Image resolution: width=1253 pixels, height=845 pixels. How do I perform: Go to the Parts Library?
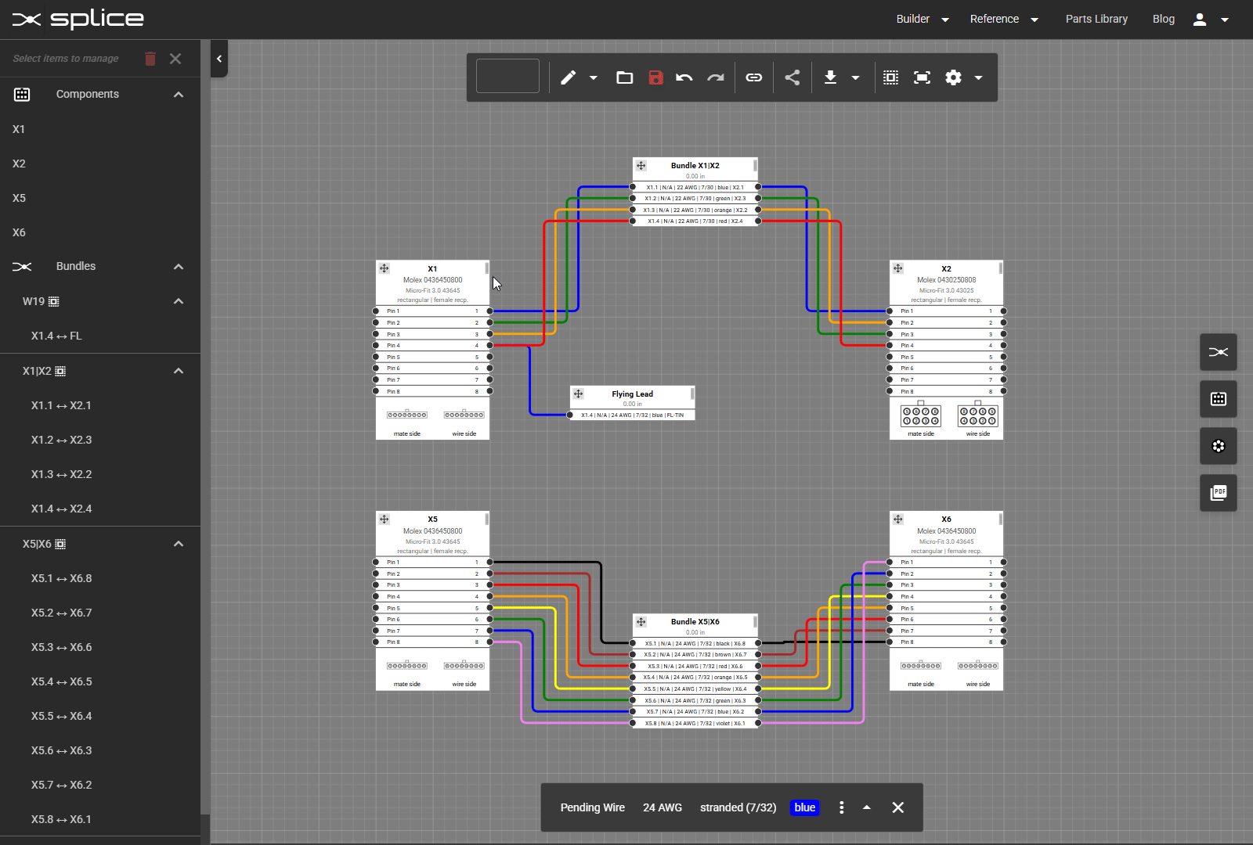[x=1096, y=19]
